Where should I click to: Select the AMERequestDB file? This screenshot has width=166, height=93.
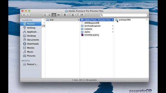(x=97, y=23)
